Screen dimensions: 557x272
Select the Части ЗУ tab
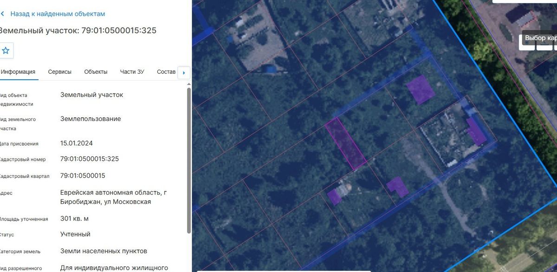tap(132, 72)
